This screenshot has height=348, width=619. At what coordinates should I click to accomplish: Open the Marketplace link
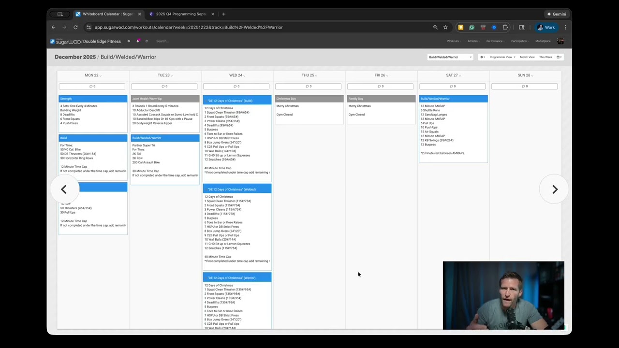click(543, 41)
